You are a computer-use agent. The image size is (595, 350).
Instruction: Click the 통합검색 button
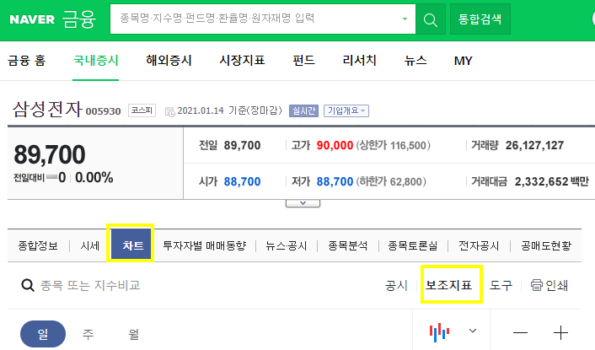(480, 19)
